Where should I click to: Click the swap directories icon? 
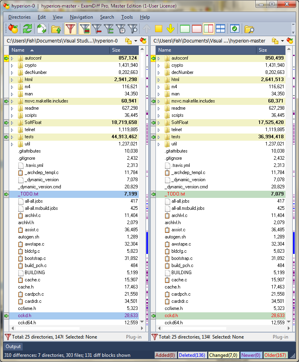42,29
